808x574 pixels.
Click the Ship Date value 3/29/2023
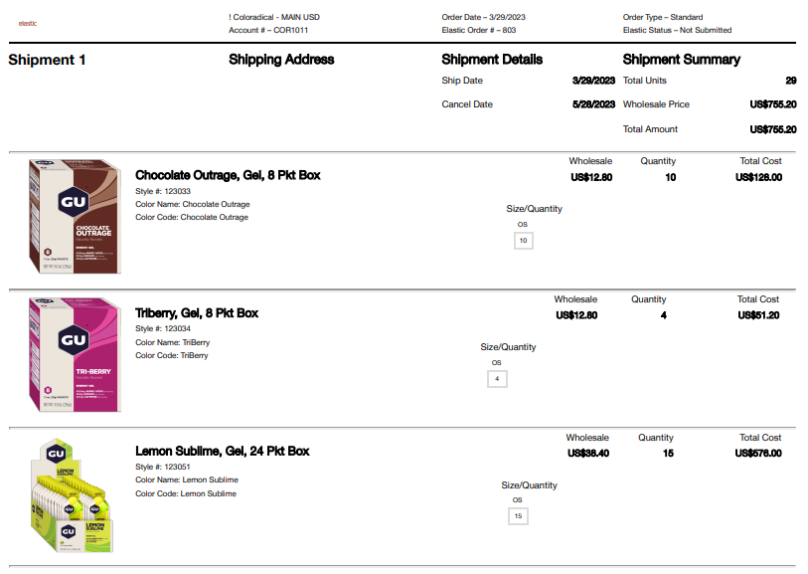click(594, 81)
